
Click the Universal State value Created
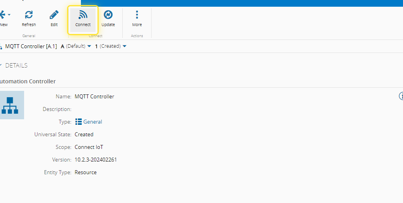84,134
